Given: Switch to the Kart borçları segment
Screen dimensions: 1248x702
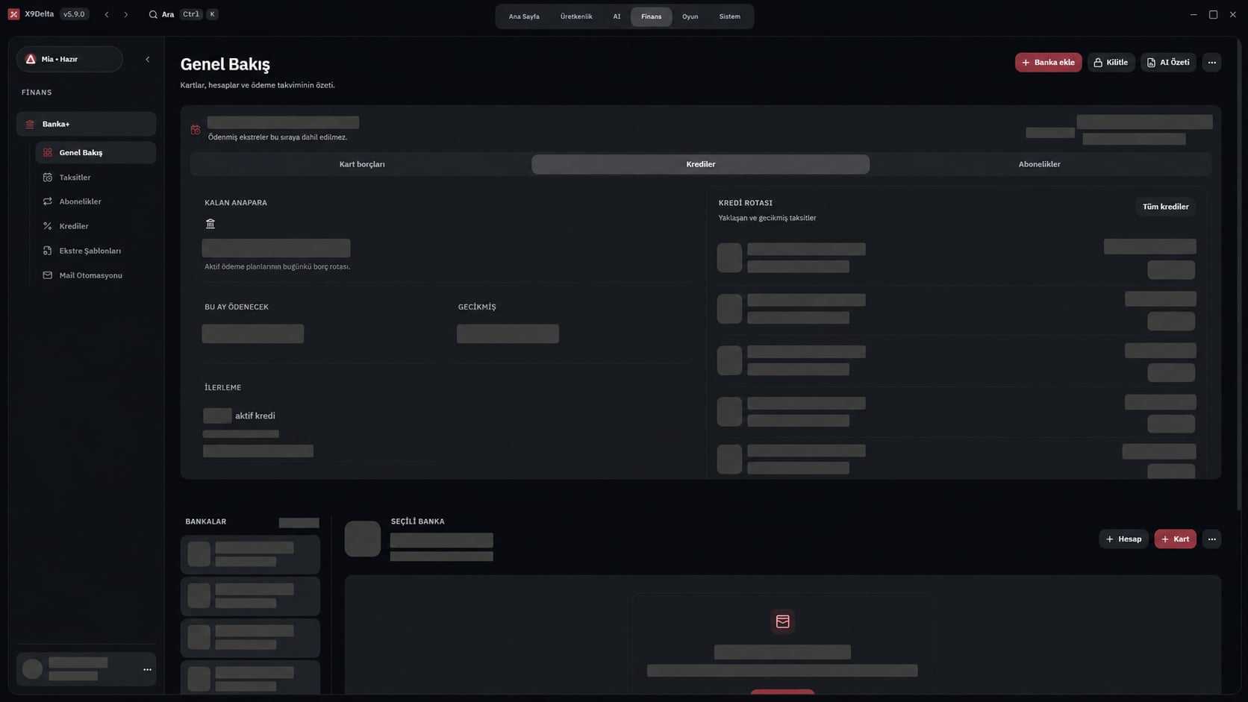Looking at the screenshot, I should click(x=362, y=164).
